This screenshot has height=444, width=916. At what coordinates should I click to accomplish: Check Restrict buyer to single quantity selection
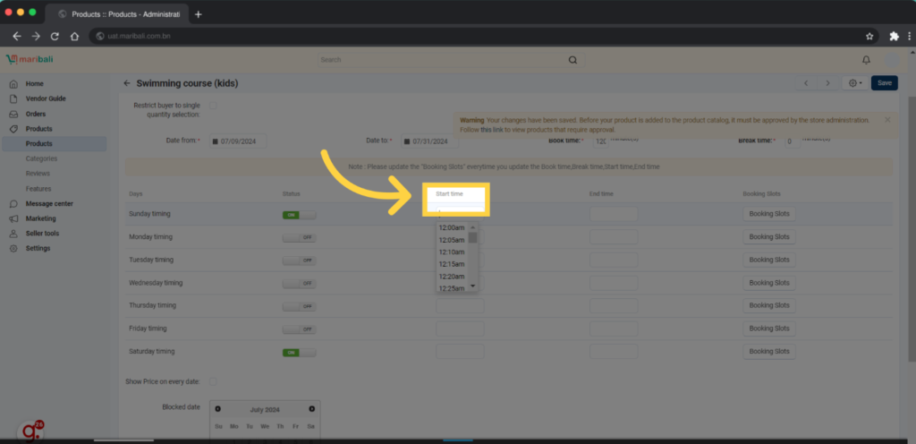click(x=213, y=107)
